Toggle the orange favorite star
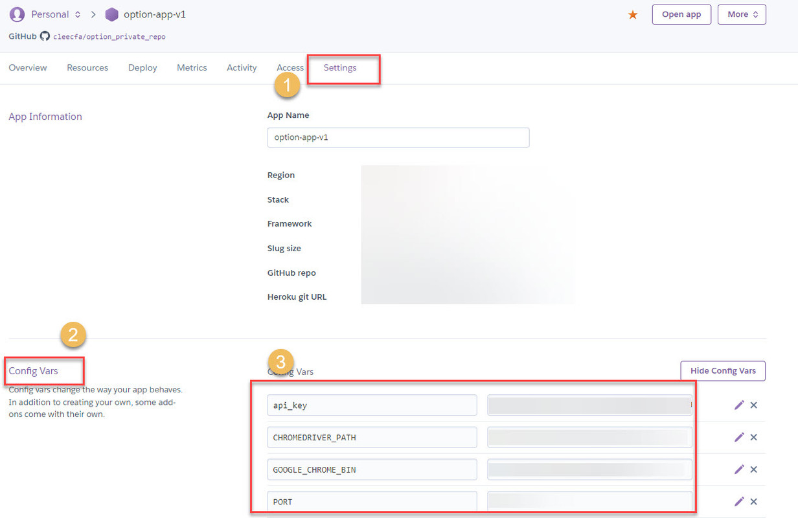This screenshot has height=518, width=798. (x=633, y=14)
